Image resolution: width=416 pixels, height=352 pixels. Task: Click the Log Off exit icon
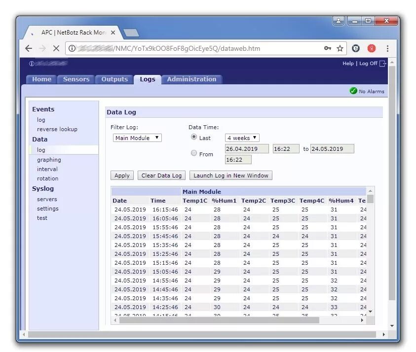coord(382,64)
